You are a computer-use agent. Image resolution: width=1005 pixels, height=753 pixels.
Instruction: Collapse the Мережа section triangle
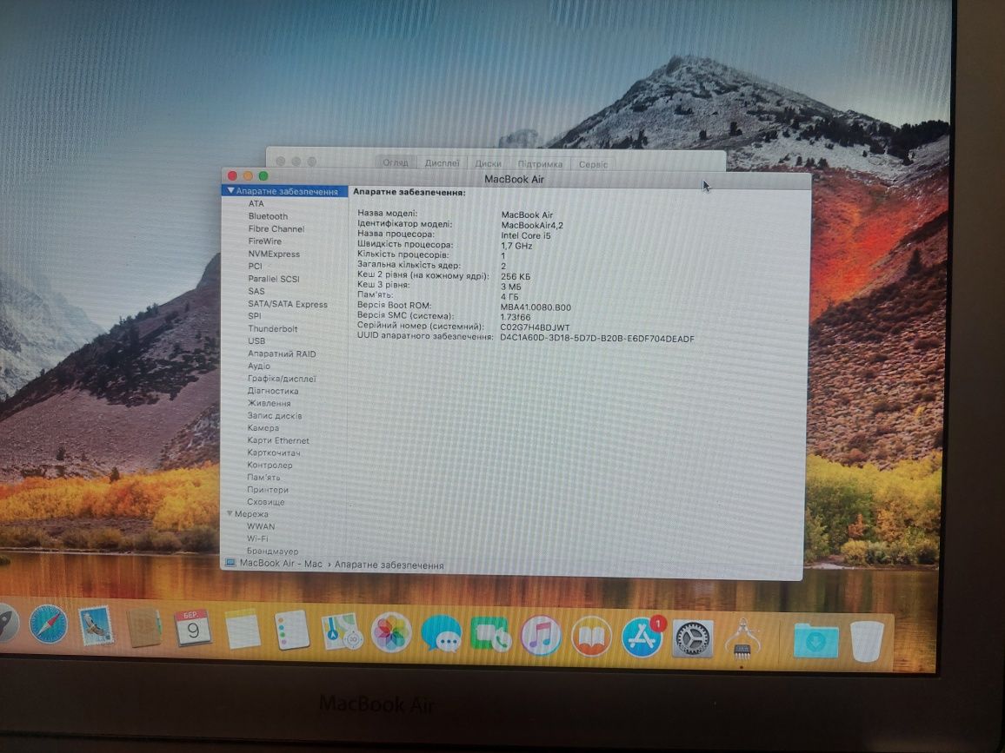tap(230, 513)
